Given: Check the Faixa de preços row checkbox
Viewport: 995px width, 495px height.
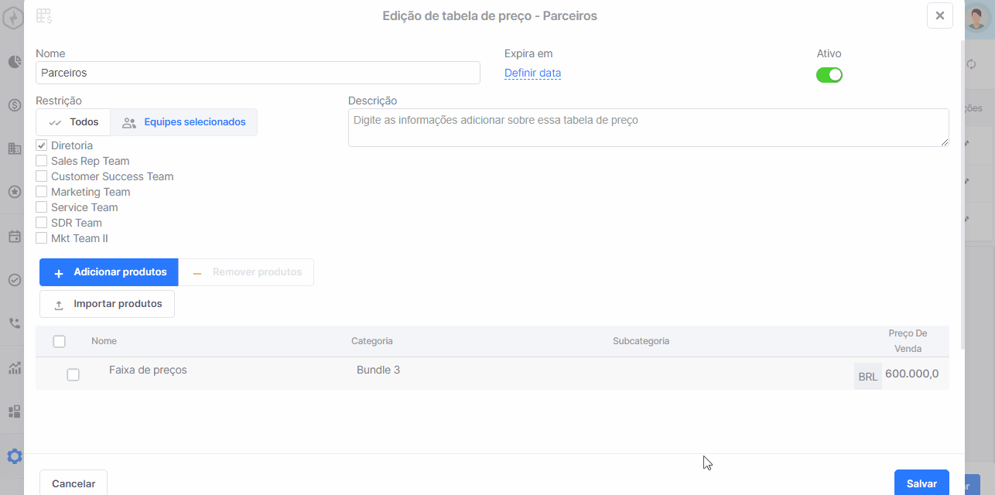Looking at the screenshot, I should click(x=73, y=374).
